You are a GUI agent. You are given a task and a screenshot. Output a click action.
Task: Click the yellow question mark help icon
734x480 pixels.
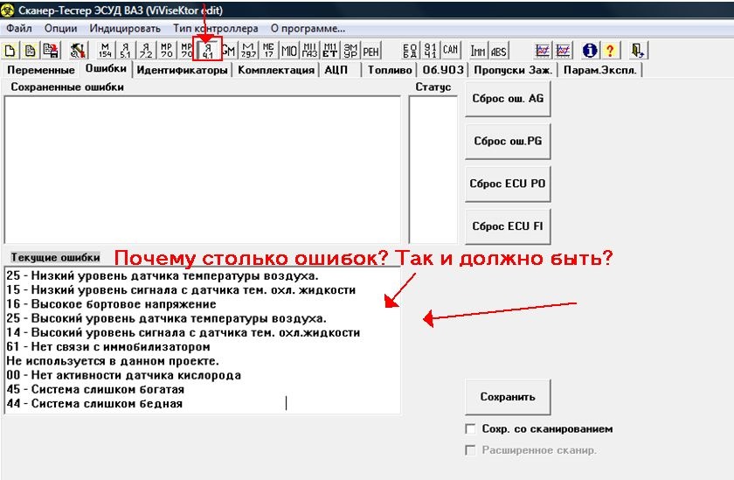(x=610, y=50)
